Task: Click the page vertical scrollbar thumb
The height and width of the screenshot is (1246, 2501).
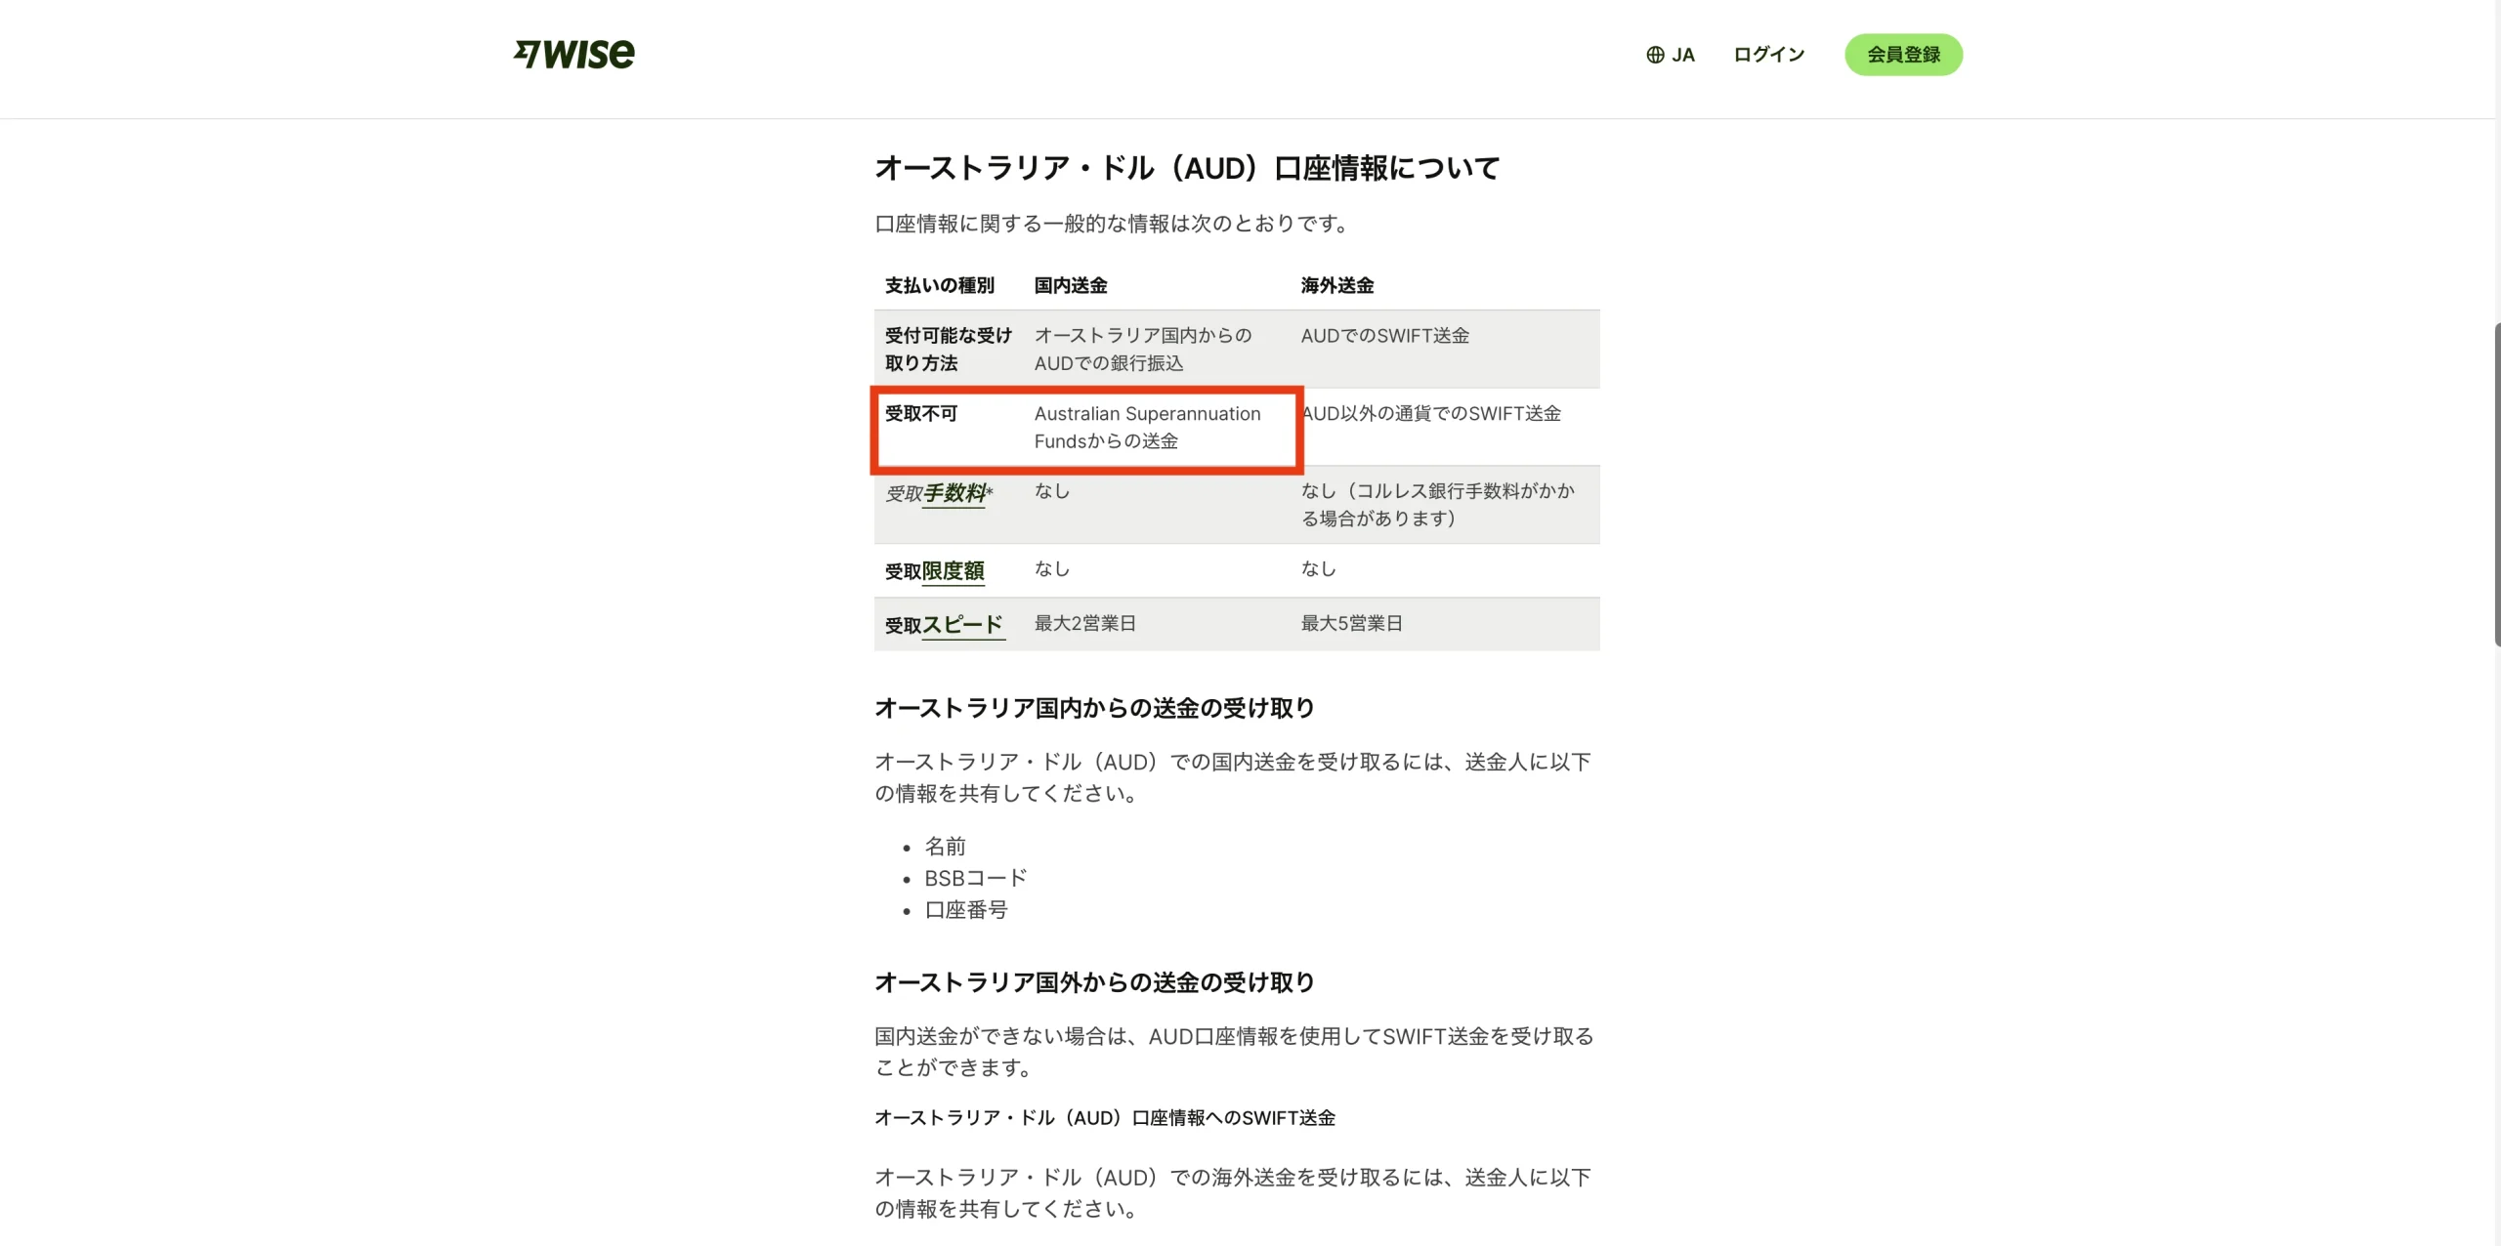Action: coord(2496,483)
